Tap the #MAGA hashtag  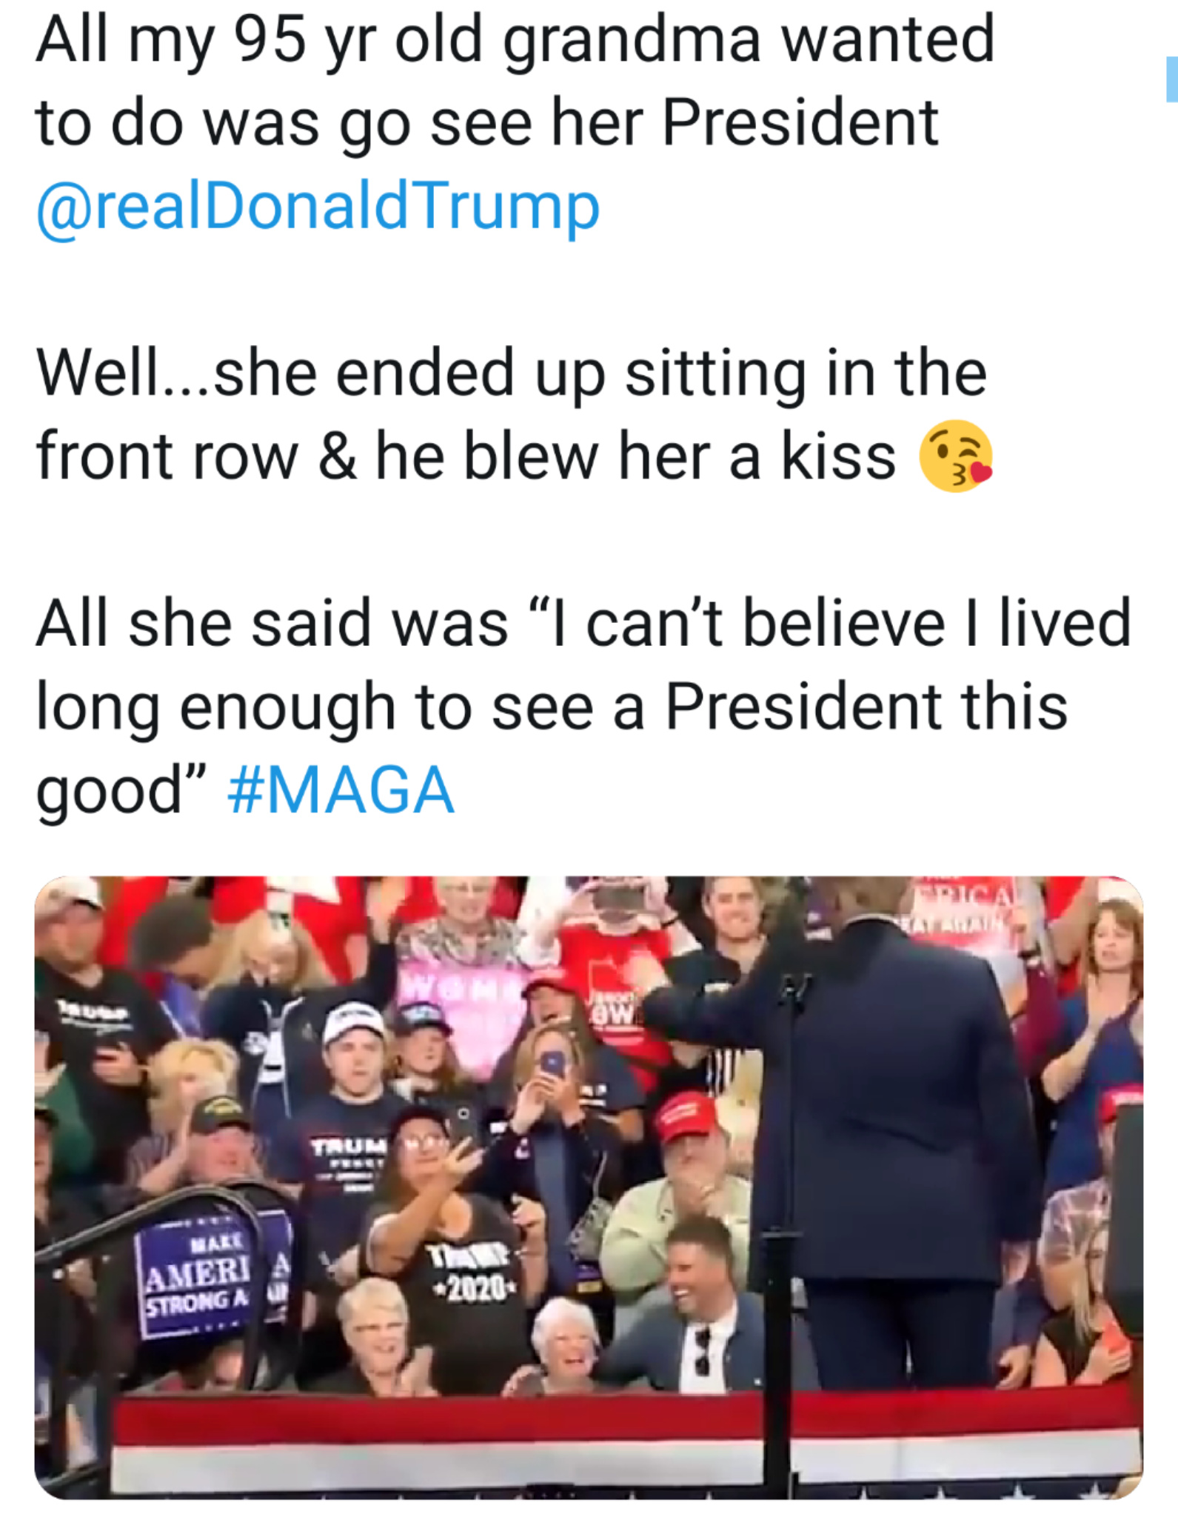pyautogui.click(x=341, y=791)
